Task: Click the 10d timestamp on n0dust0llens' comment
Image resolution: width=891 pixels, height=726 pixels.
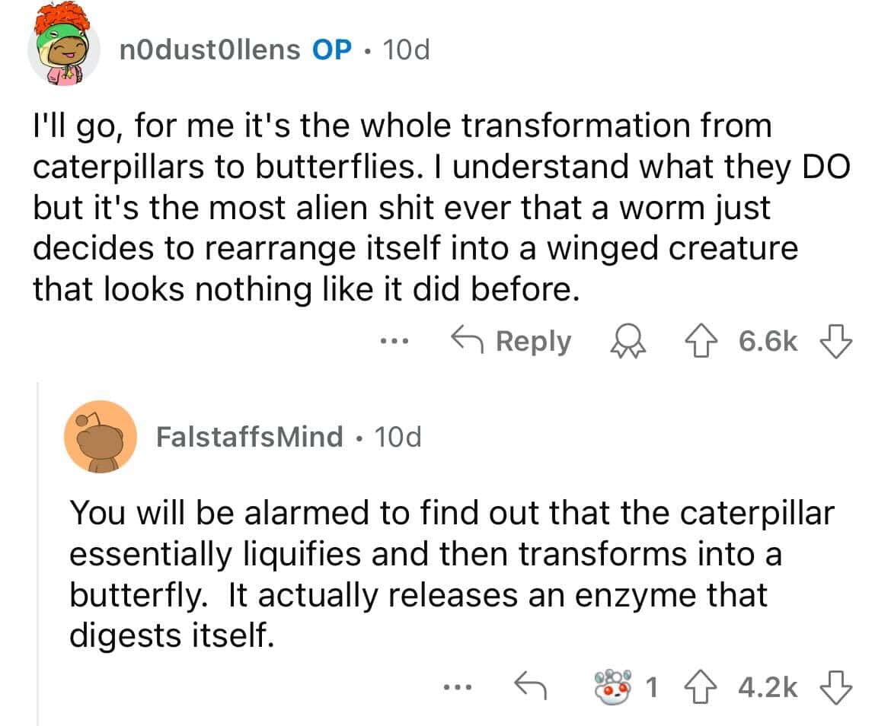Action: [x=407, y=50]
